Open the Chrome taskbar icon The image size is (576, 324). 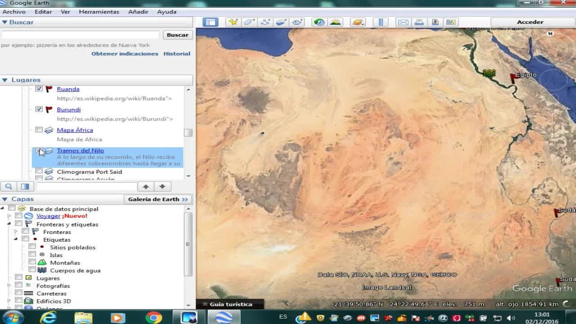pyautogui.click(x=153, y=318)
